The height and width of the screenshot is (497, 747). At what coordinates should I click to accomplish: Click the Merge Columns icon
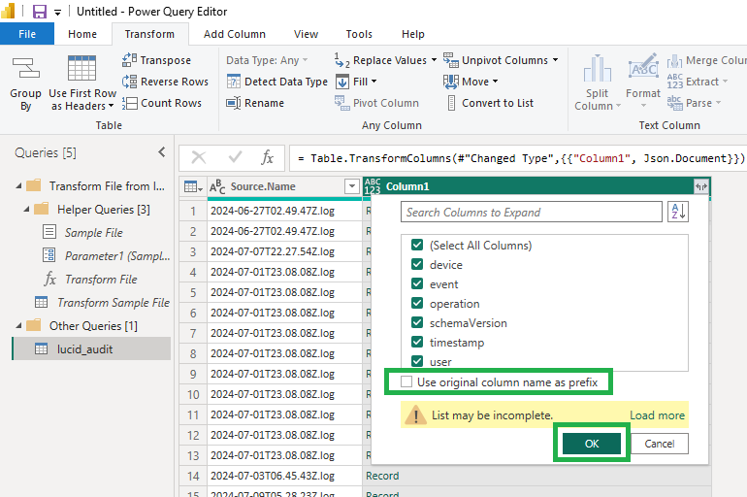tap(674, 61)
